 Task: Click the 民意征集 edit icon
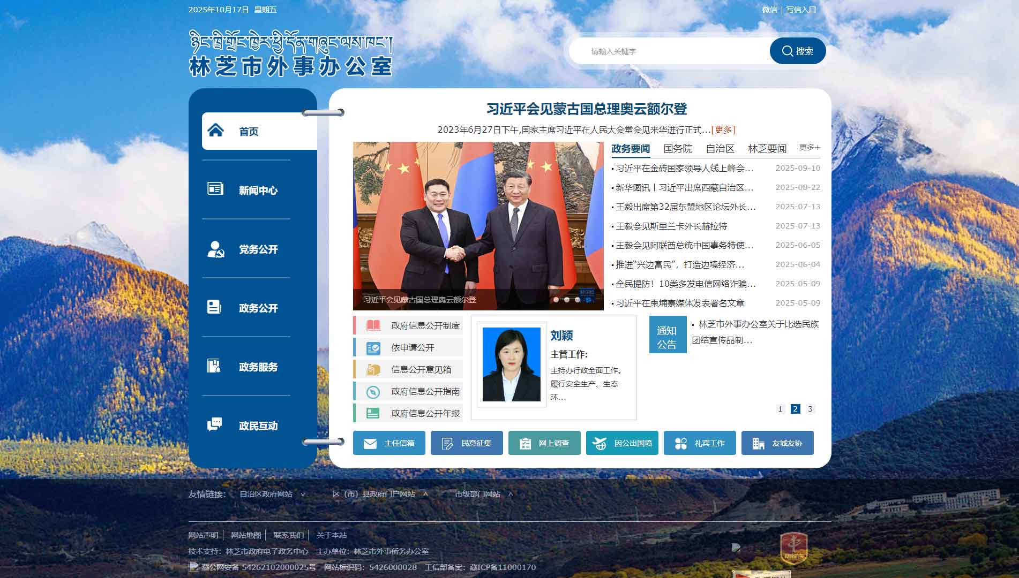click(x=447, y=444)
